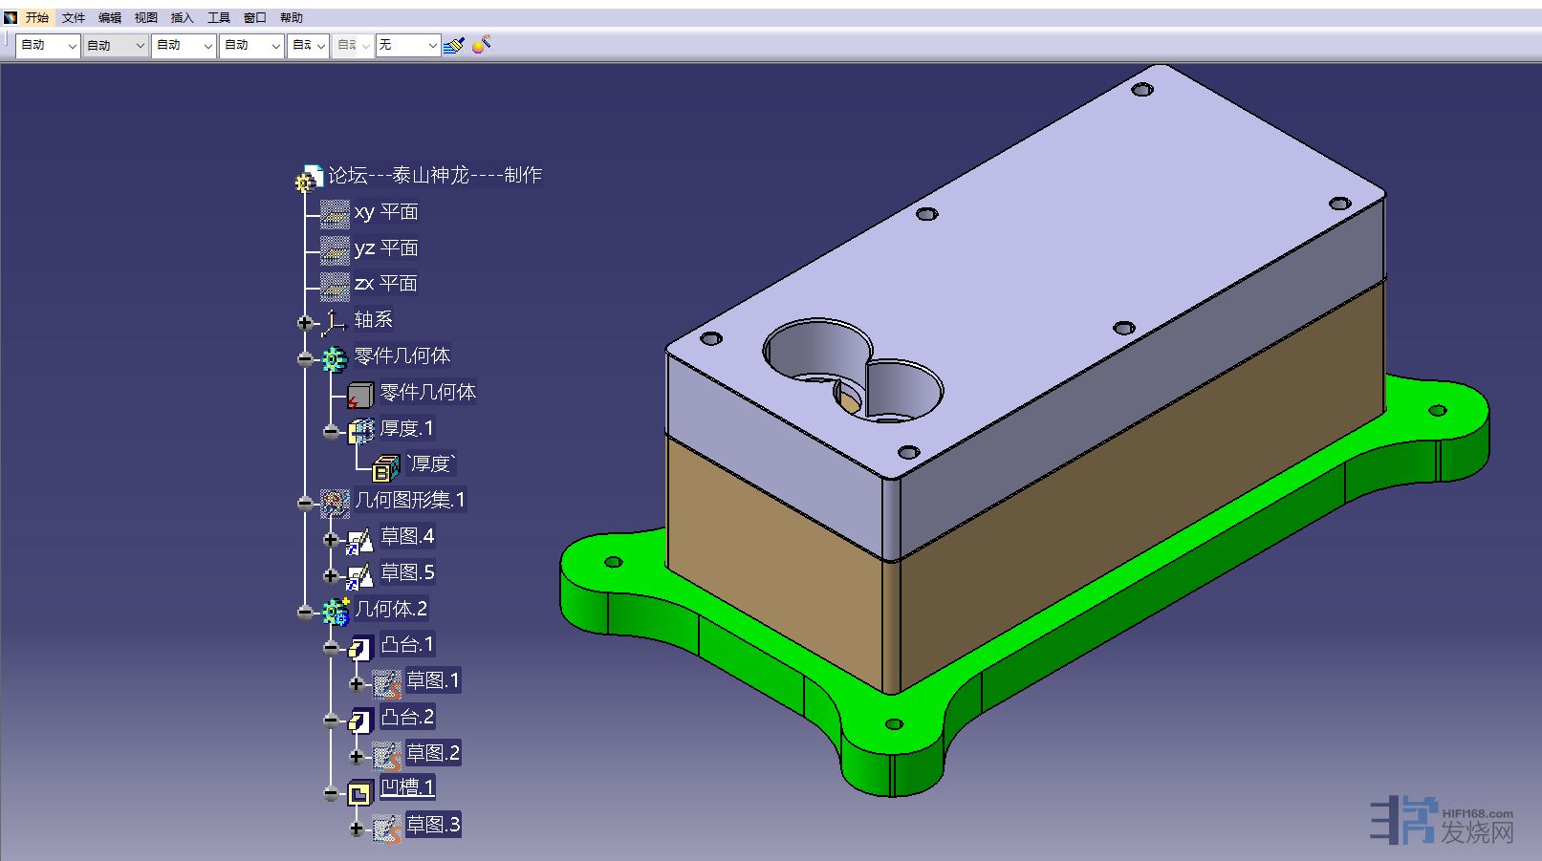
Task: Click the 几何图形集.1 geometrical set icon
Action: pos(335,502)
